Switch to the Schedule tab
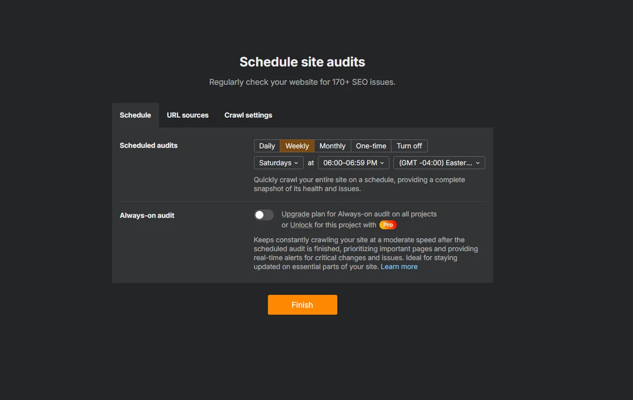Image resolution: width=633 pixels, height=400 pixels. click(135, 115)
